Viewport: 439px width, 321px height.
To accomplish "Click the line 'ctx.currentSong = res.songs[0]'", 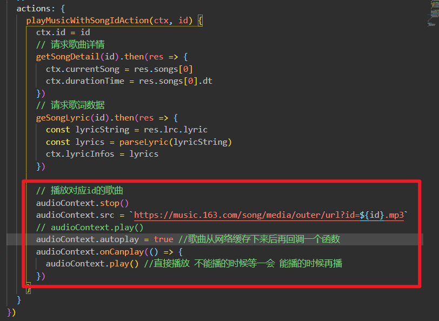I will [x=119, y=69].
